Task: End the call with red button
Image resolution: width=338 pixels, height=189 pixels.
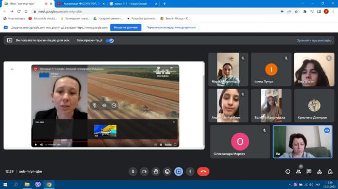Action: coord(203,172)
